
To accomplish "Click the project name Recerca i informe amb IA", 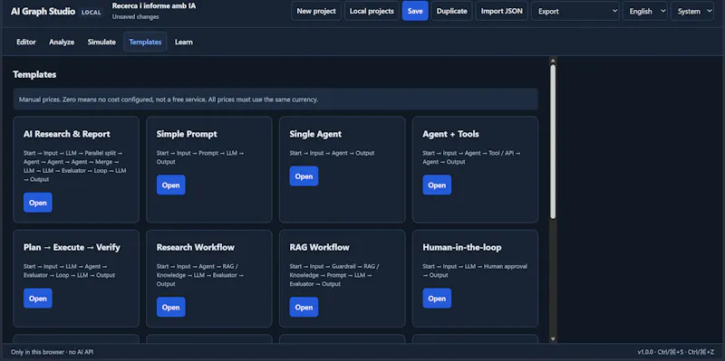I will tap(154, 6).
